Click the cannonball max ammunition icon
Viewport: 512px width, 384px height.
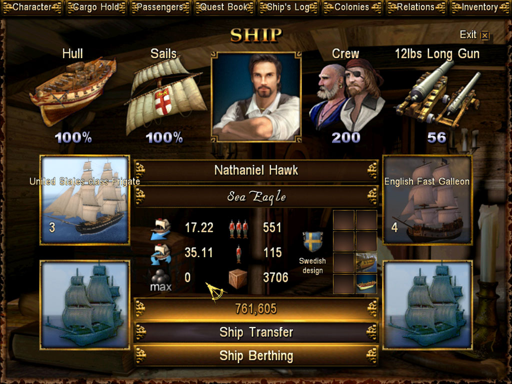point(160,280)
